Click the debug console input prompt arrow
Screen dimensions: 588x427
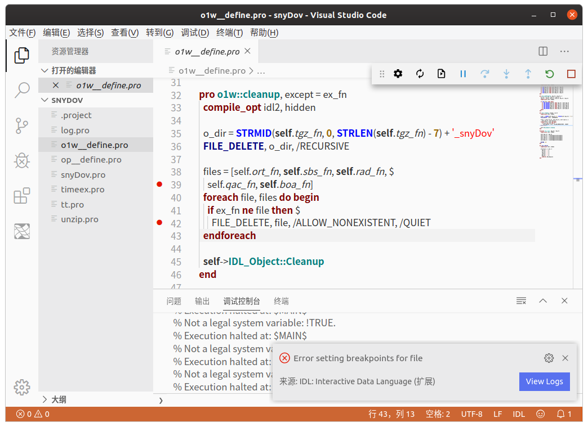[x=161, y=401]
